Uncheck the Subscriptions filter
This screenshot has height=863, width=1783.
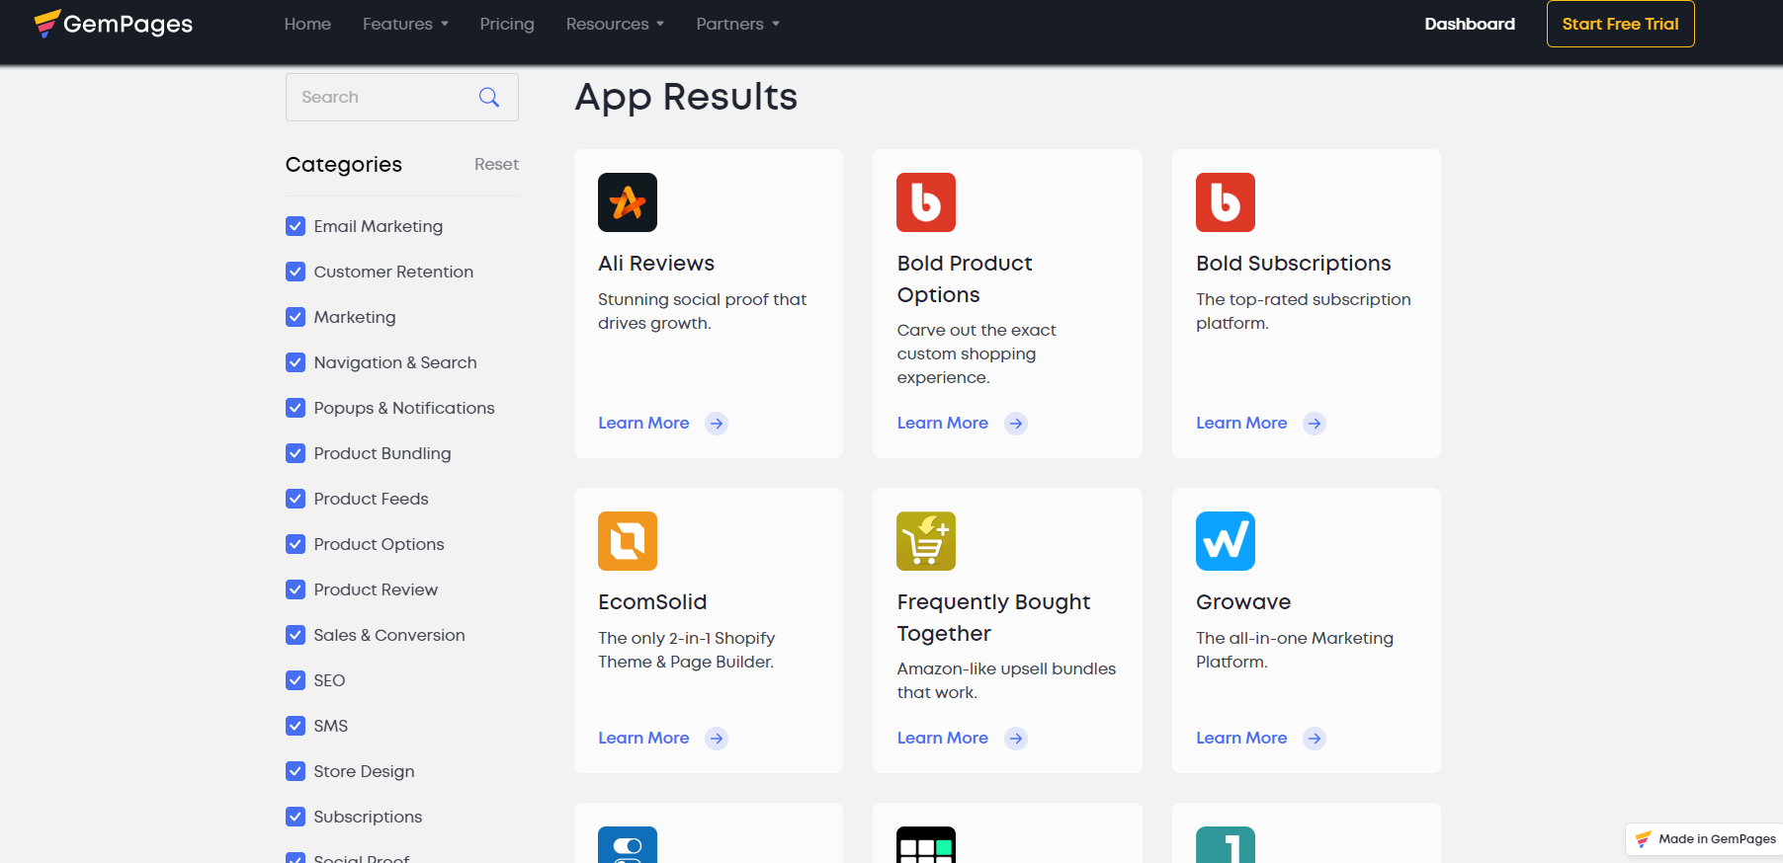point(296,817)
